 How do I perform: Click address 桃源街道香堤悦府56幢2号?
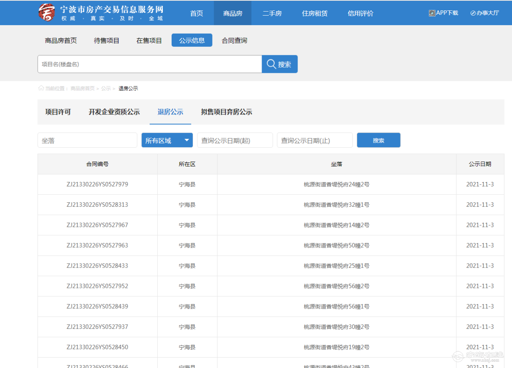336,286
